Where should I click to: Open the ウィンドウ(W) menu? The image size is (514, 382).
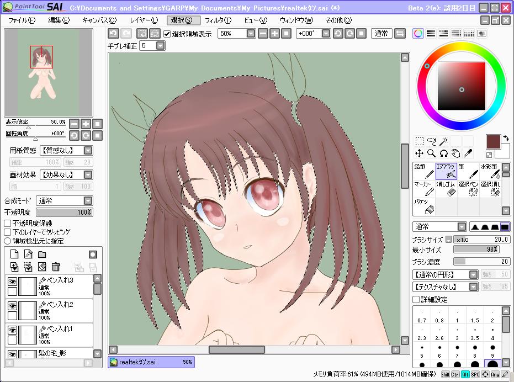[296, 20]
